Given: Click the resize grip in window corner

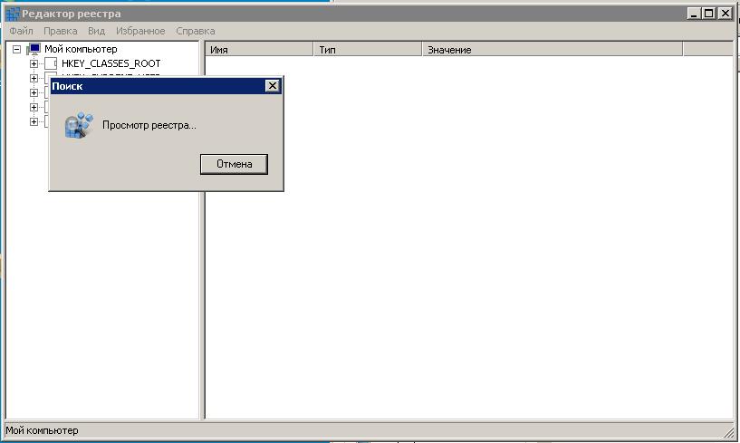Looking at the screenshot, I should 730,432.
